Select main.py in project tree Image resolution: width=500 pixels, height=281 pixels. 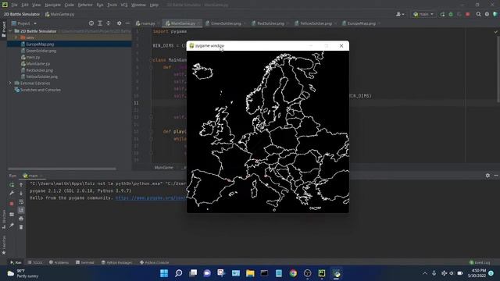[33, 57]
